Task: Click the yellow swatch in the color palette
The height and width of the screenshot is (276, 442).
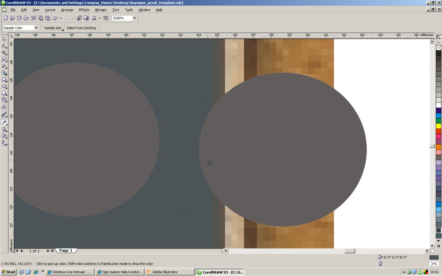Action: click(439, 126)
